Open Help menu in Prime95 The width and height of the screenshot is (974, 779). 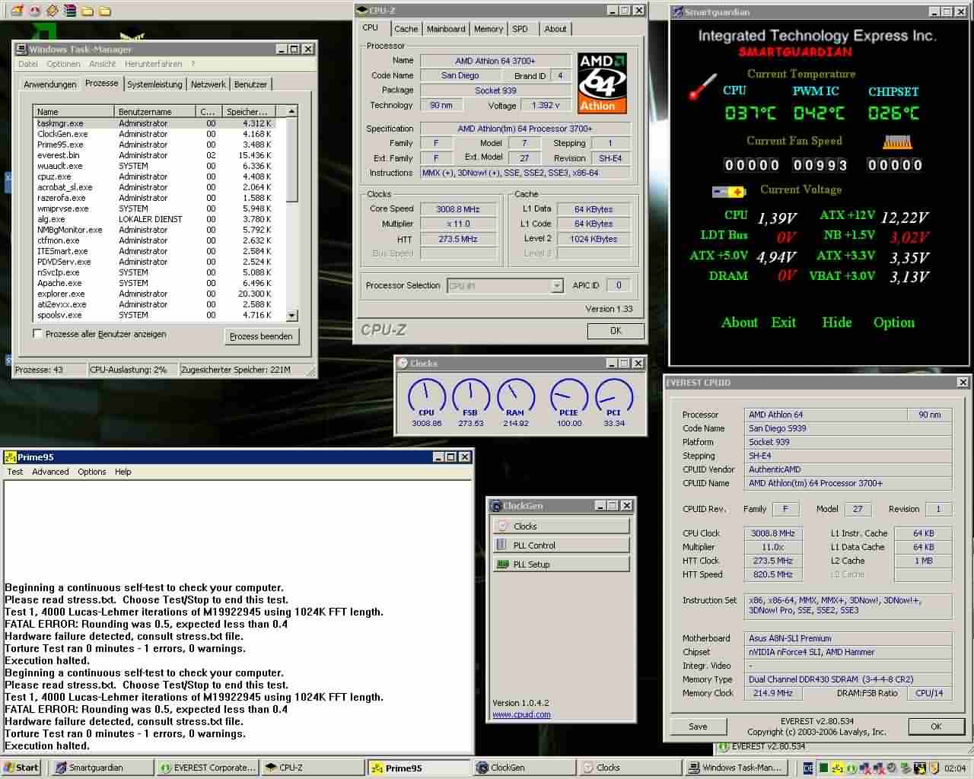click(123, 472)
